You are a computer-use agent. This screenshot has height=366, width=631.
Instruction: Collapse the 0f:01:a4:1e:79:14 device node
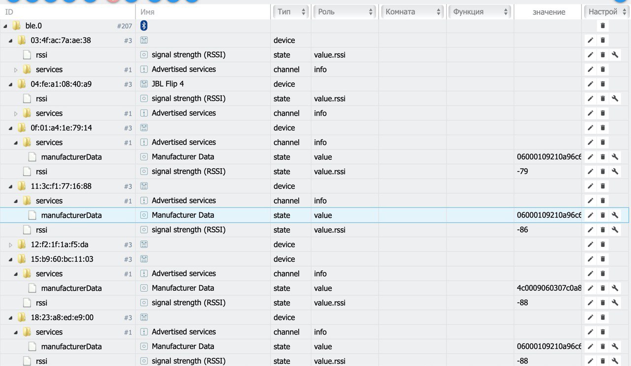pos(10,128)
